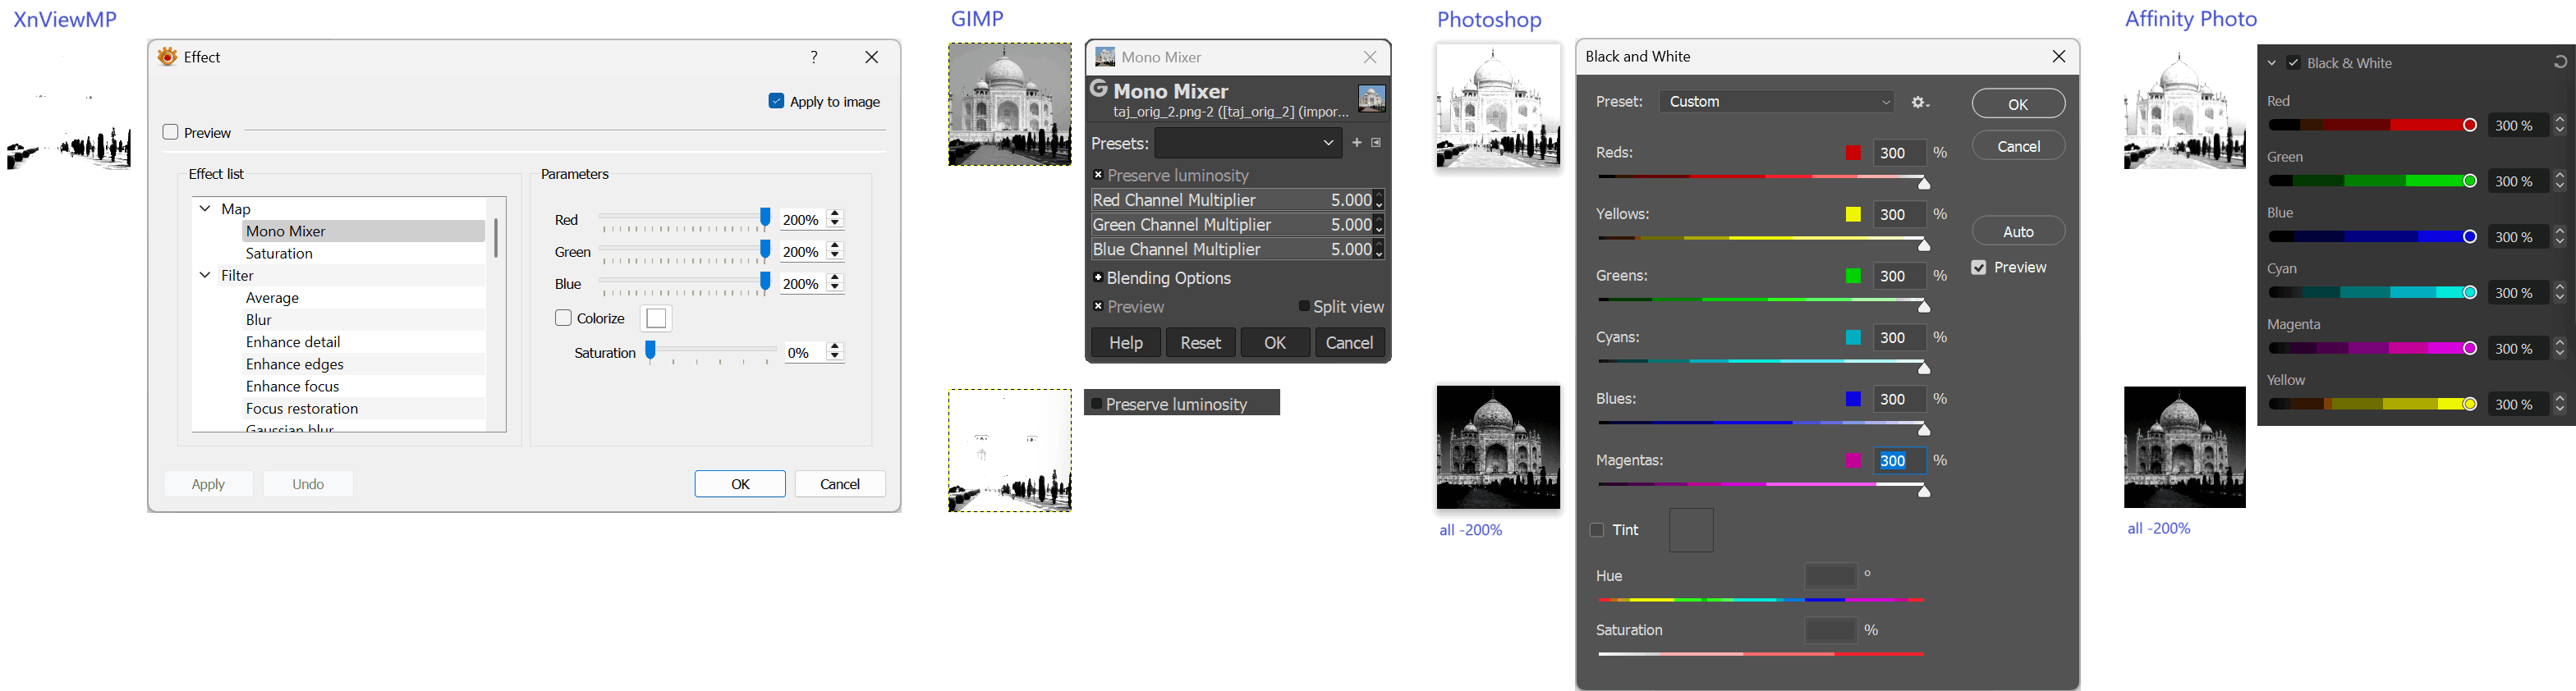Click the Effect list vertical scrollbar

point(496,238)
